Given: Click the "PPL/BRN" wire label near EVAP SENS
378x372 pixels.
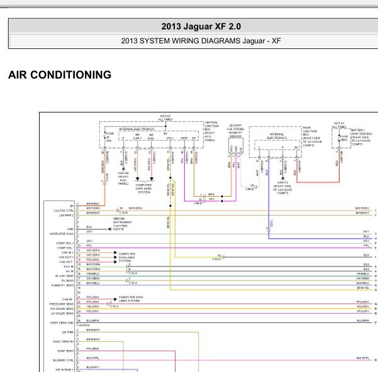Looking at the screenshot, I should pyautogui.click(x=92, y=349).
